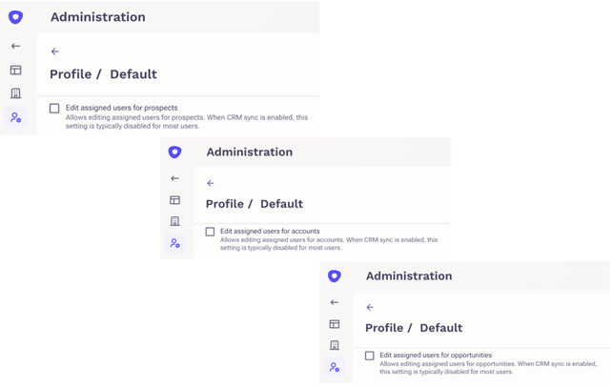This screenshot has height=388, width=612.
Task: Click the Outreach logo in the accounts panel
Action: tap(174, 152)
